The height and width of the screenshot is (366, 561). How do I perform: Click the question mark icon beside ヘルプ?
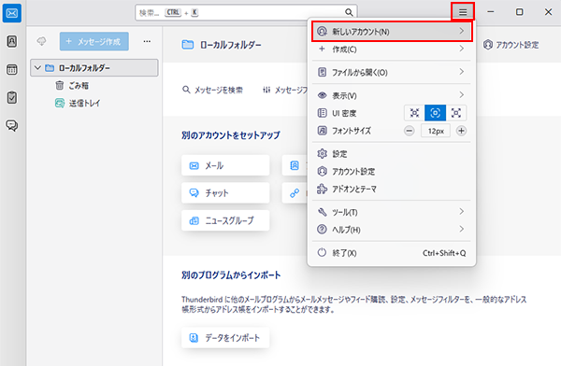[322, 229]
